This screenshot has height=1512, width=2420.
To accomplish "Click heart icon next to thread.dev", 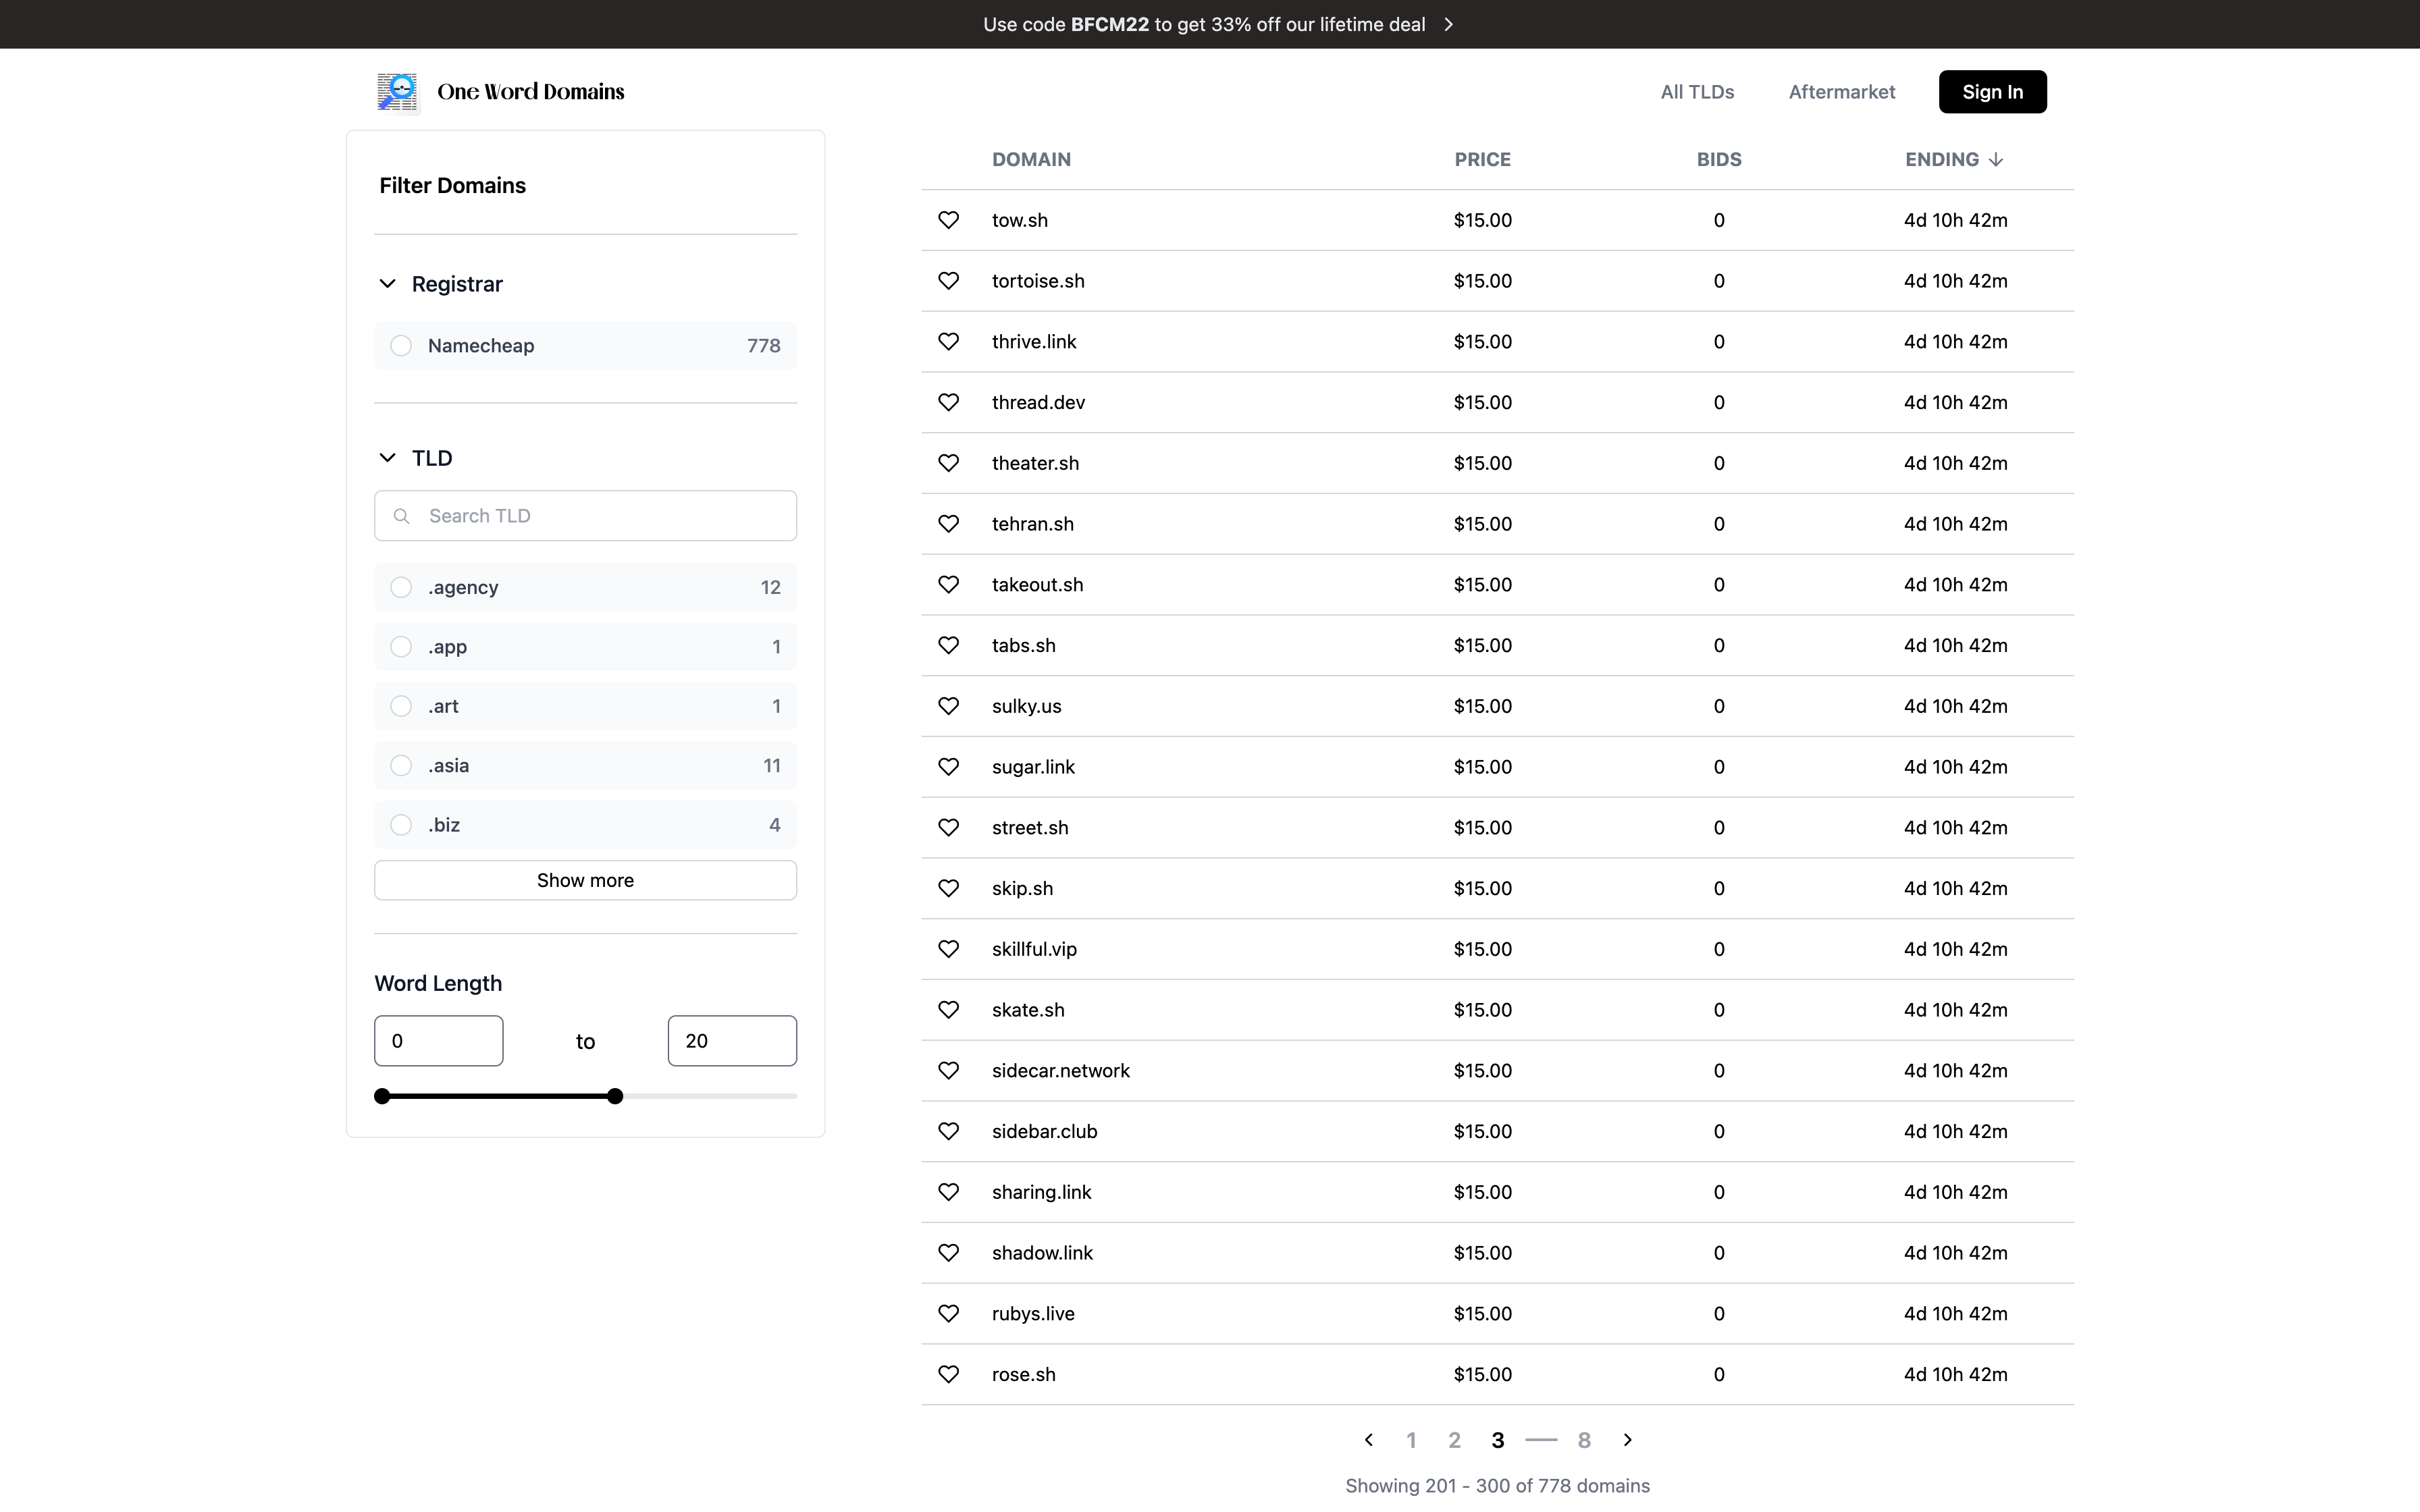I will (948, 402).
